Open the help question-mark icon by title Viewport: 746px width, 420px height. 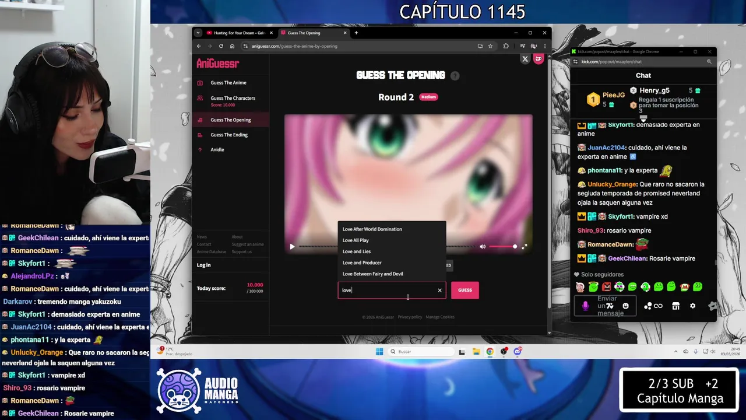455,76
